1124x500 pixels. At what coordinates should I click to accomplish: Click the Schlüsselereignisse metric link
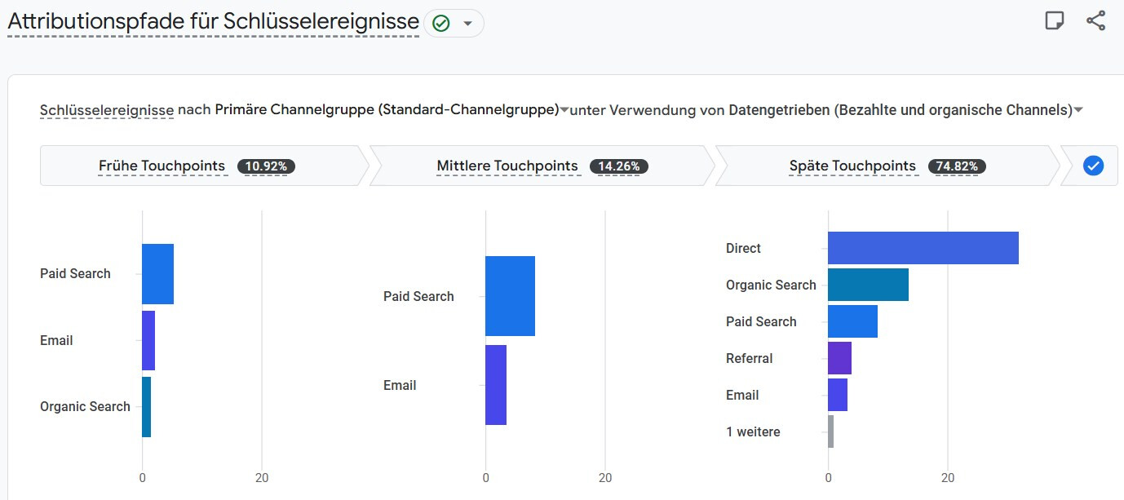(106, 110)
